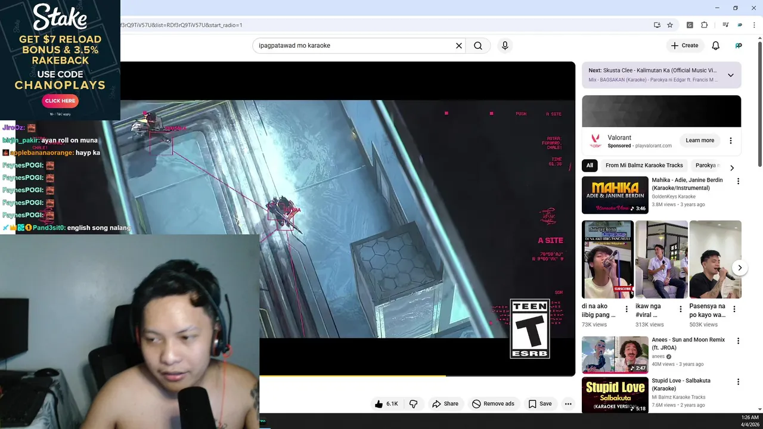Clear the YouTube search box text
The image size is (763, 429).
coord(459,45)
